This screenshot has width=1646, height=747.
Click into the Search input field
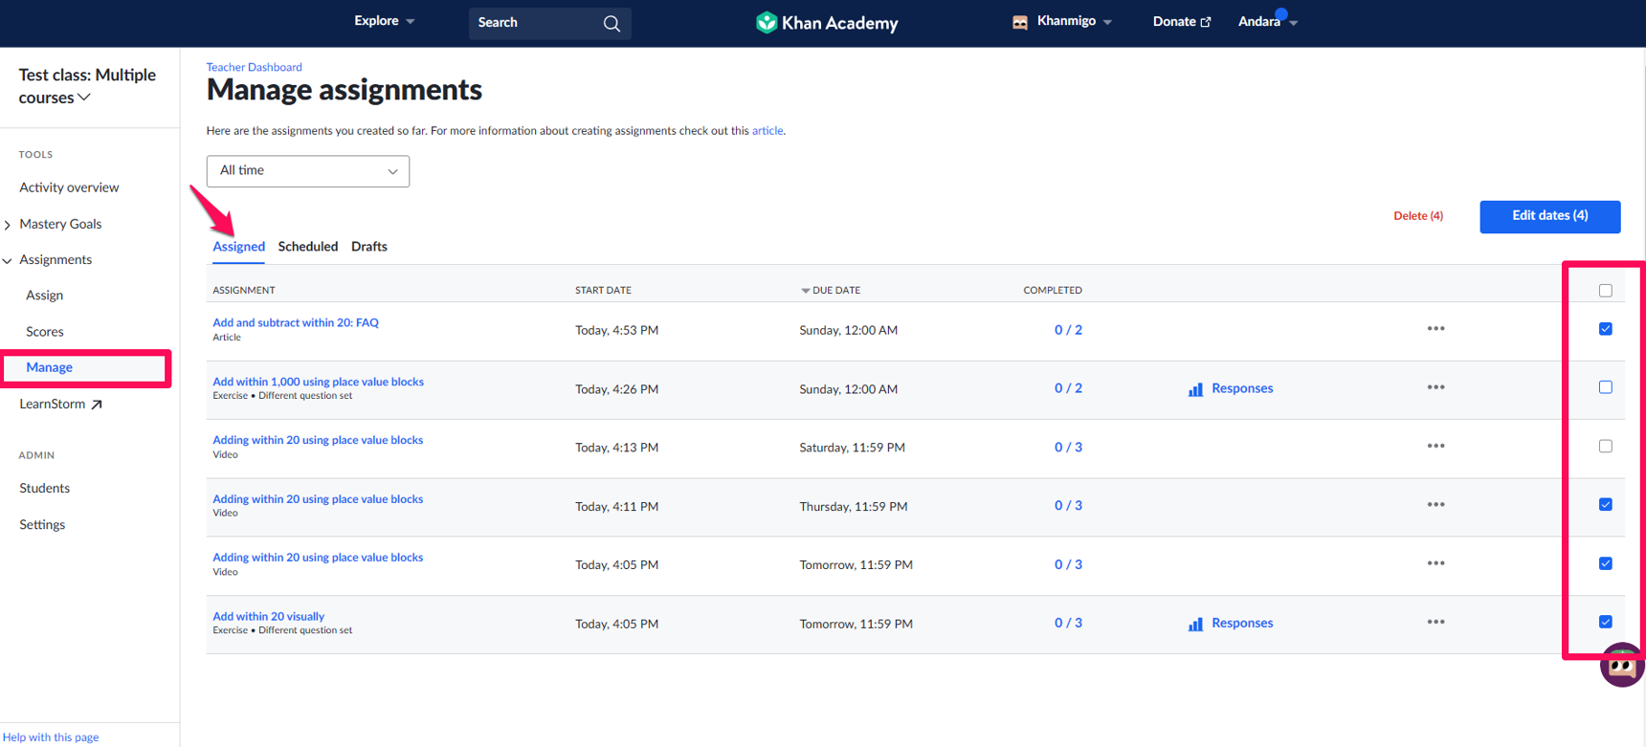tap(534, 23)
